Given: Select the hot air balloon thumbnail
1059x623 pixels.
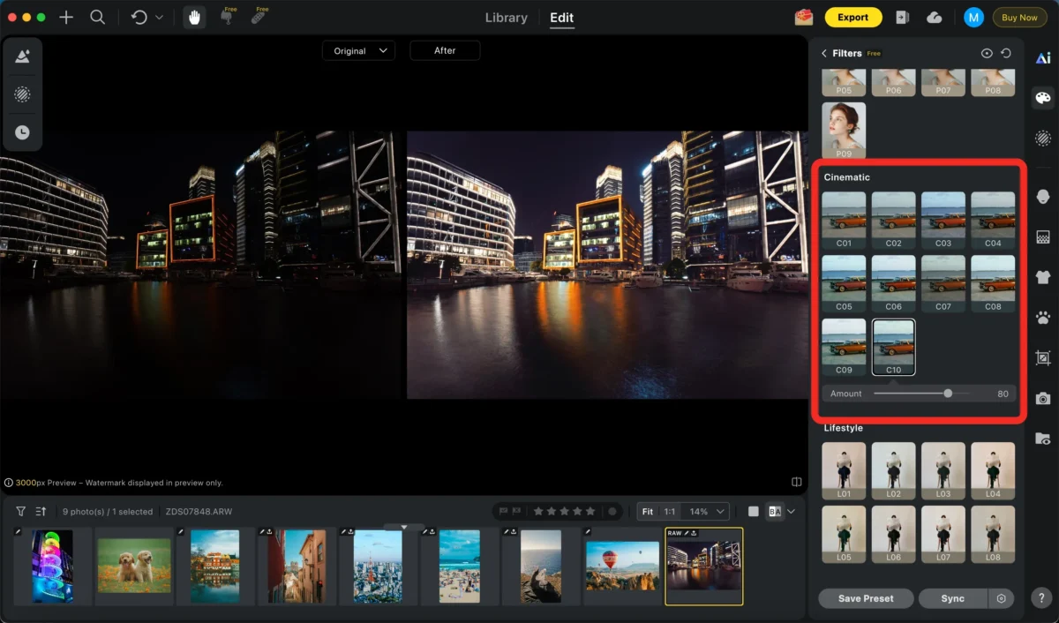Looking at the screenshot, I should coord(622,566).
